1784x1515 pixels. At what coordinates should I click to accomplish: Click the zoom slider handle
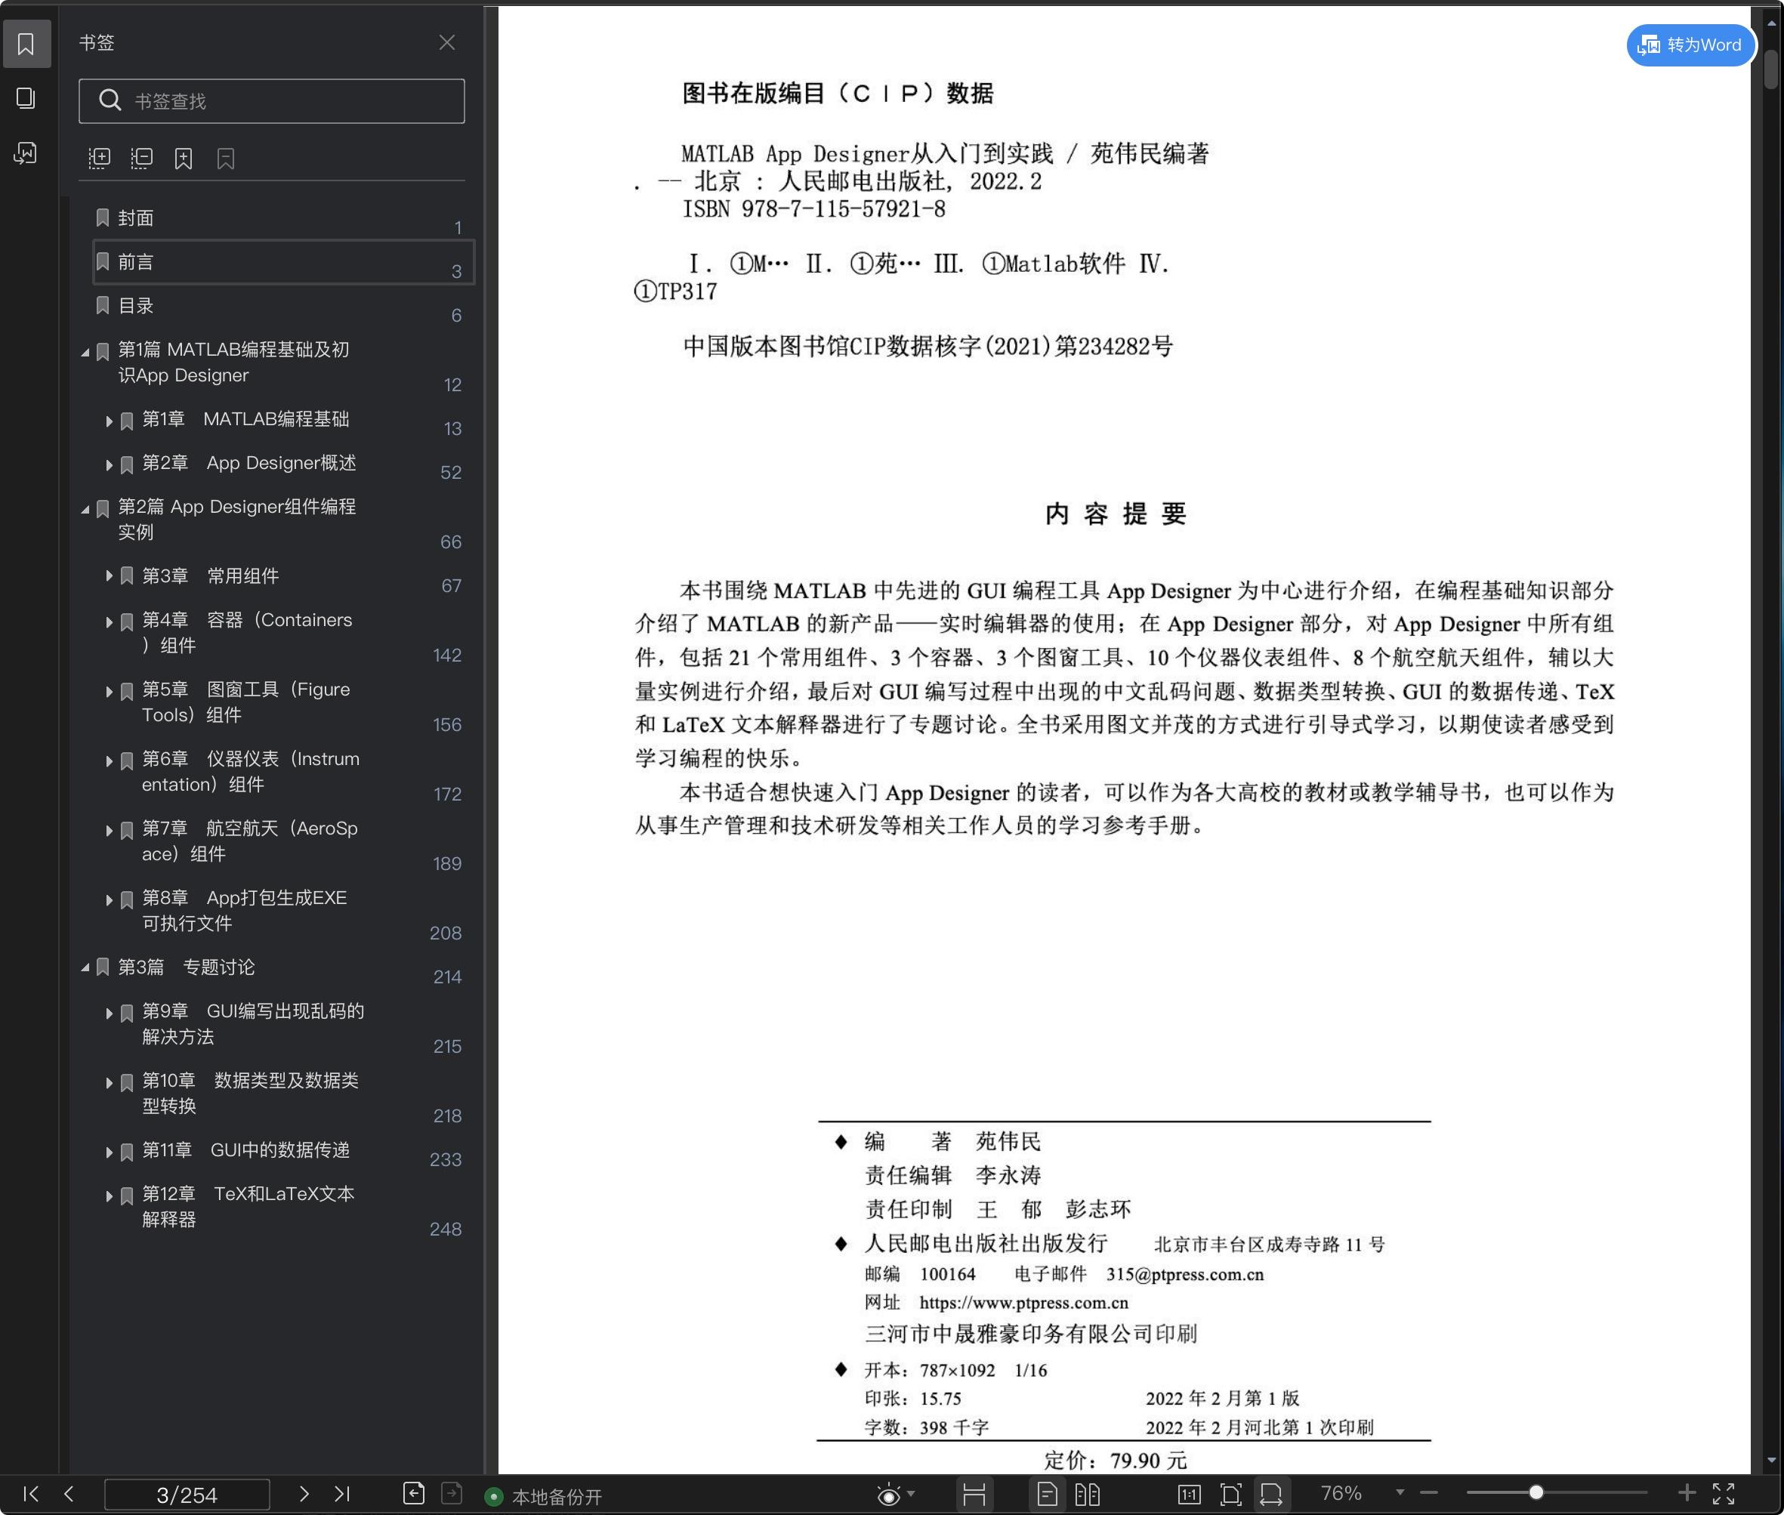(x=1536, y=1492)
